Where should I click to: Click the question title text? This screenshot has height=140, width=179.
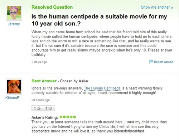[99, 20]
